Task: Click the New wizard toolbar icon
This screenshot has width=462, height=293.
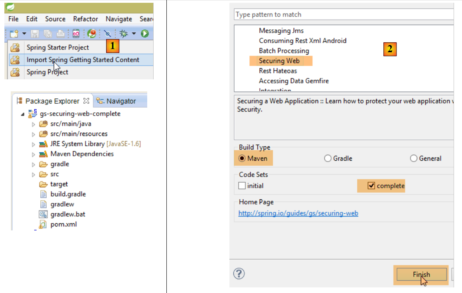Action: click(x=14, y=34)
